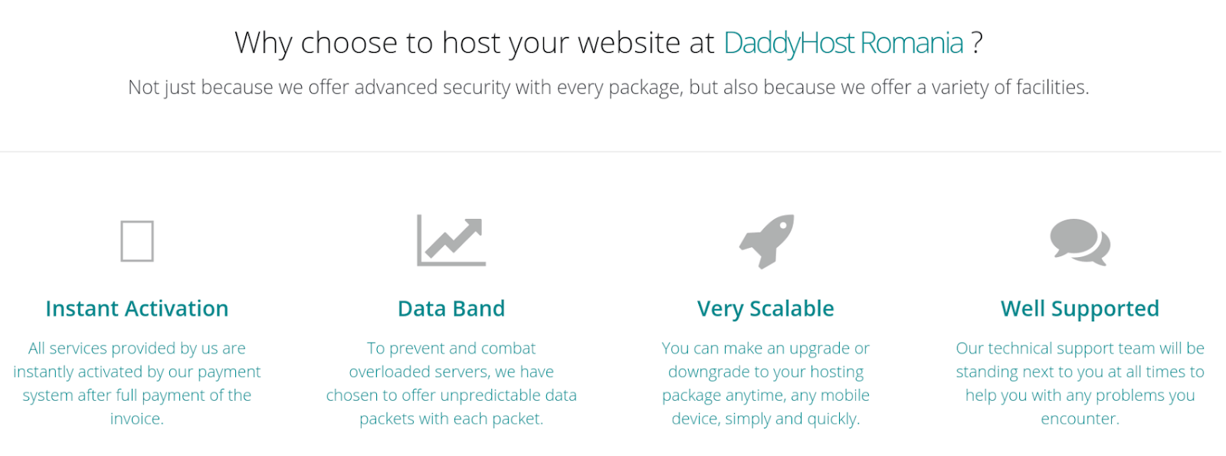Click the Very Scalable description paragraph
Image resolution: width=1226 pixels, height=456 pixels.
coord(765,383)
